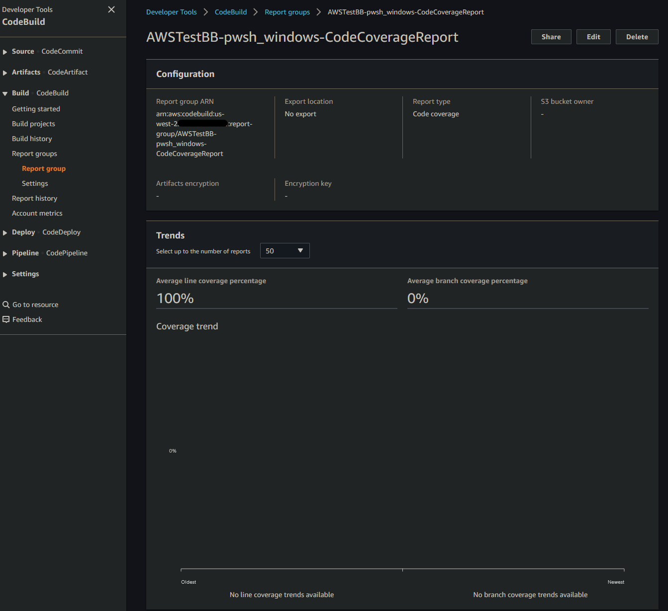Click the Share button
The image size is (668, 611).
click(551, 37)
